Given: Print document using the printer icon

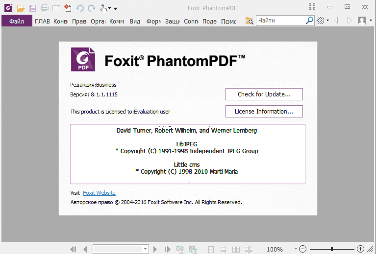Looking at the screenshot, I should click(44, 8).
